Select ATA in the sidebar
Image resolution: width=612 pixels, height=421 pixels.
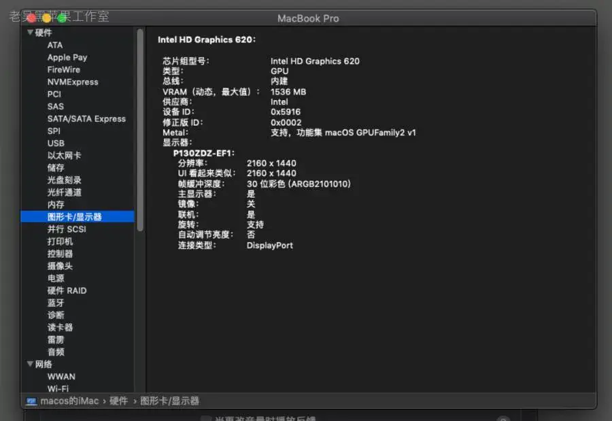(55, 46)
